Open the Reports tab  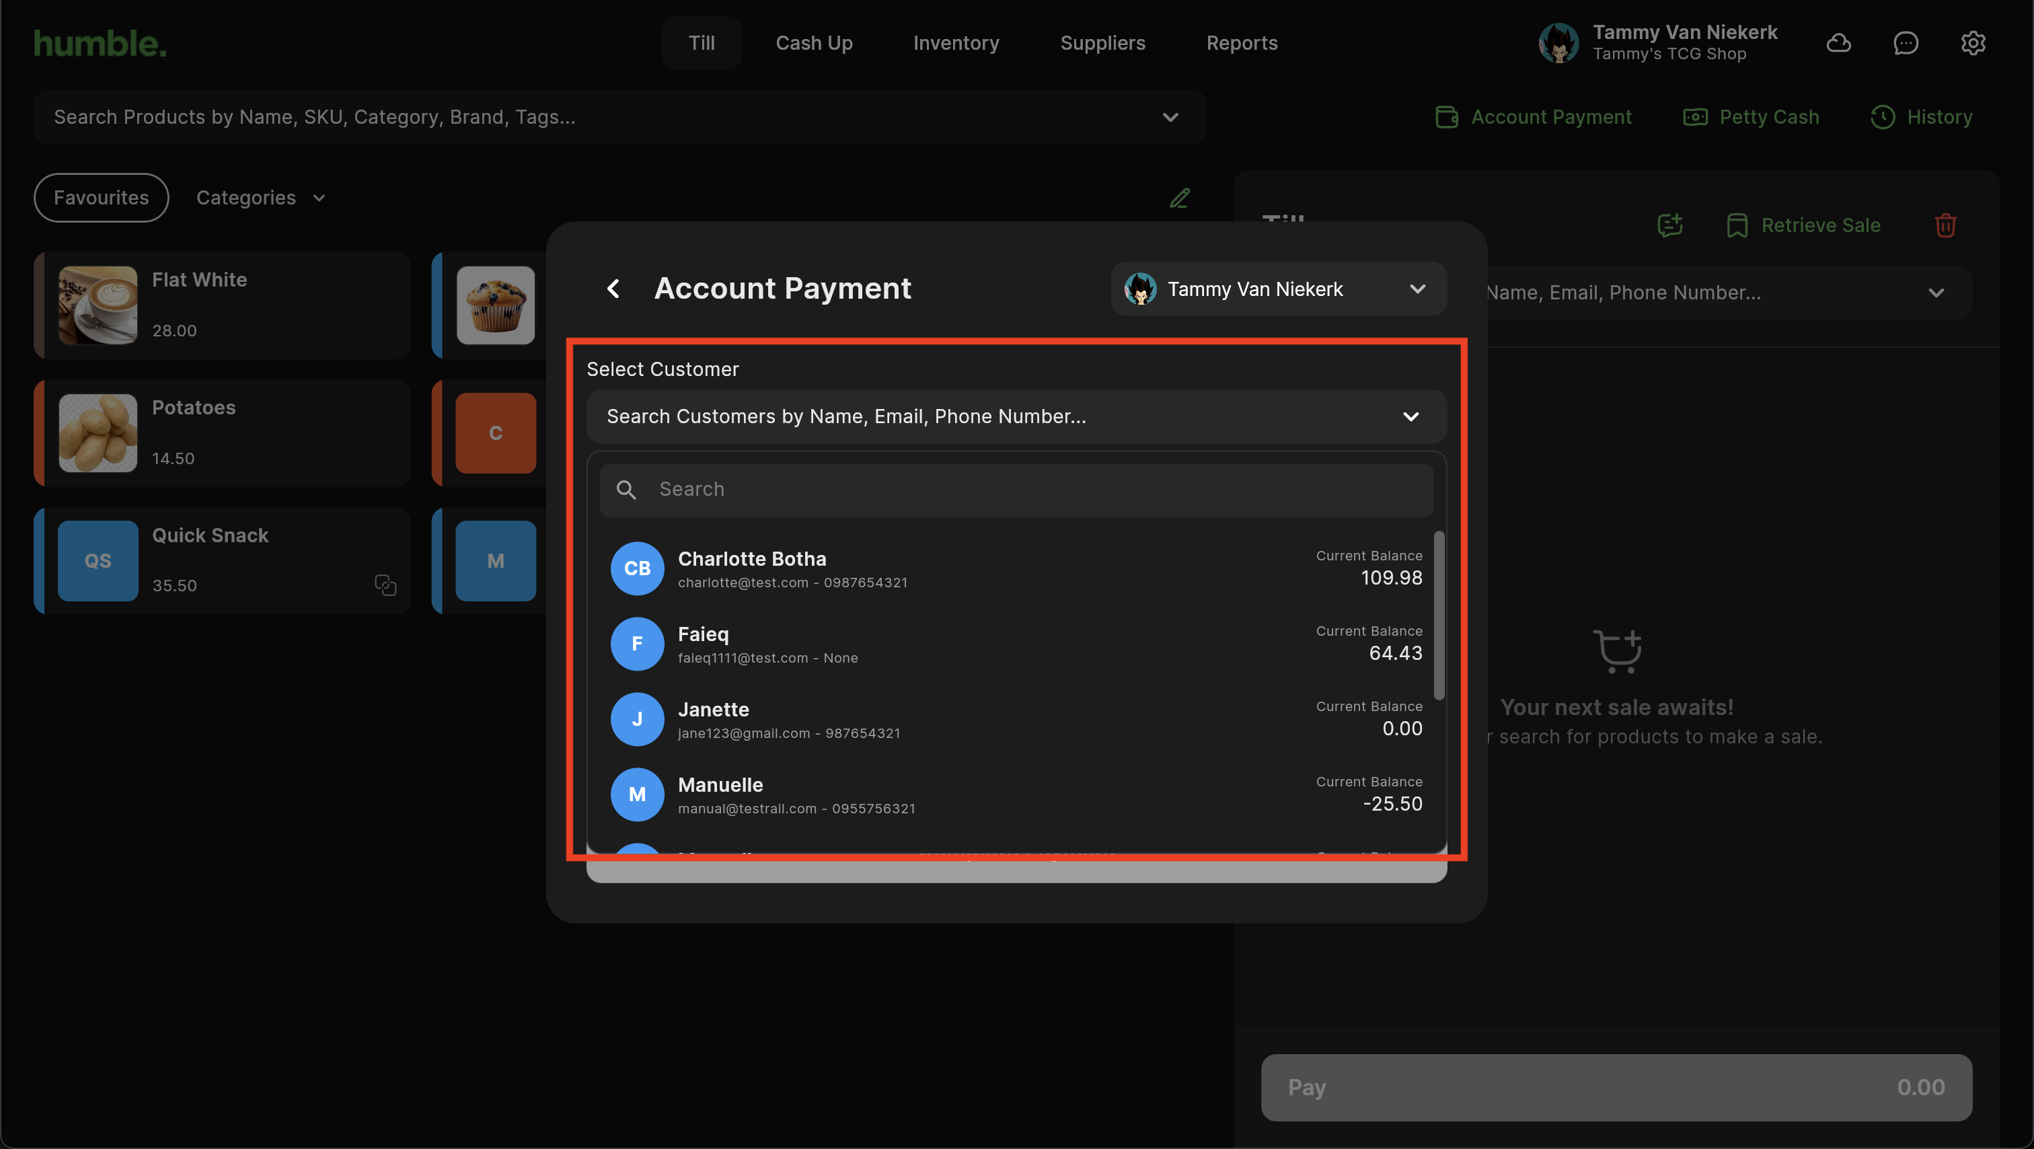(x=1241, y=42)
